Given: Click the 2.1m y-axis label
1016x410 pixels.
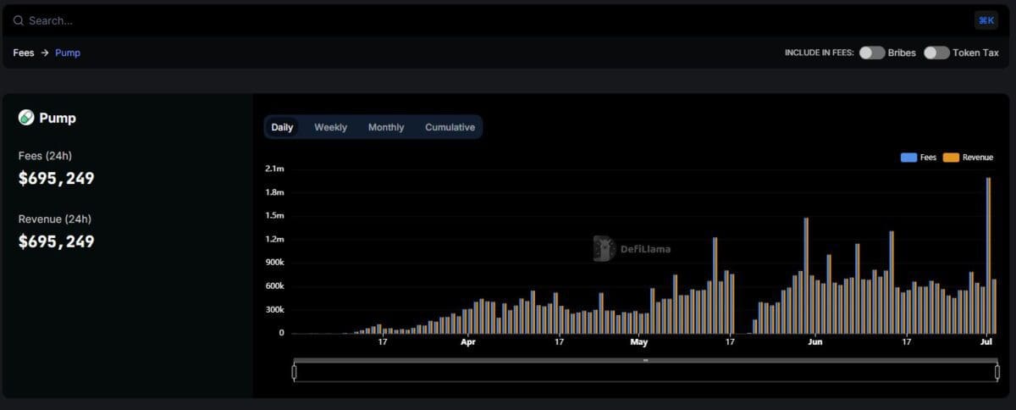Looking at the screenshot, I should tap(274, 169).
